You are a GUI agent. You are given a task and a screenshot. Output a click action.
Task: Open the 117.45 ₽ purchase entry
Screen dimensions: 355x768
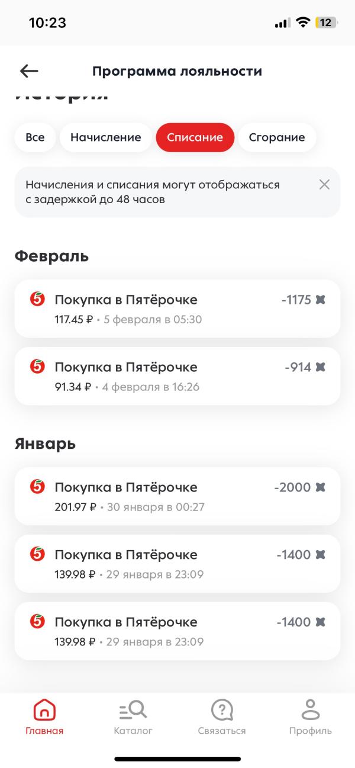point(177,309)
